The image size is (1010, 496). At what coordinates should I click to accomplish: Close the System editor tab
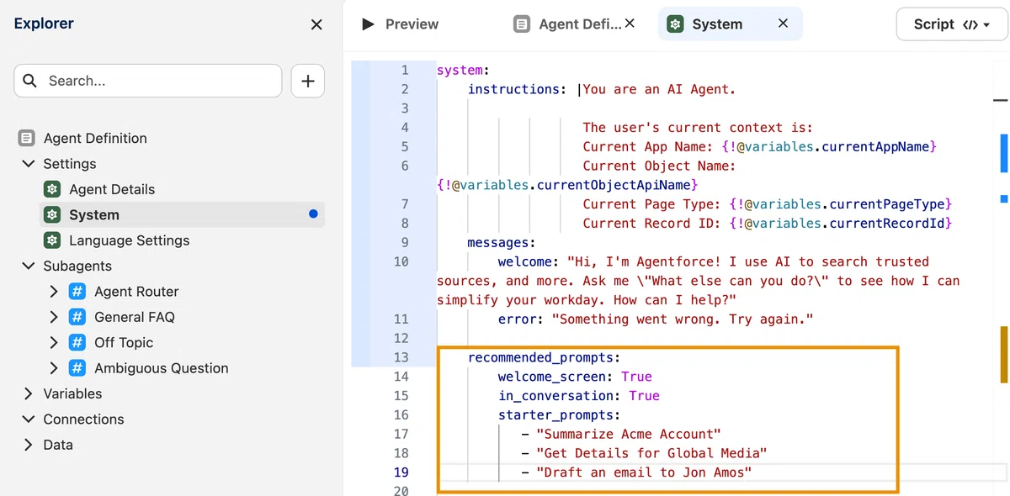click(783, 24)
